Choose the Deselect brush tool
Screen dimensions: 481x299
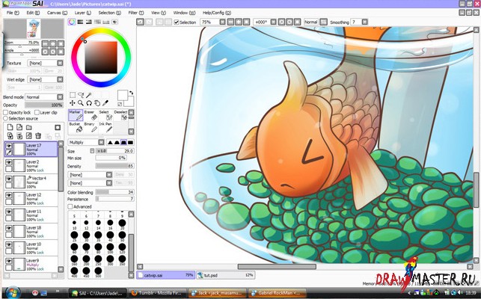120,116
